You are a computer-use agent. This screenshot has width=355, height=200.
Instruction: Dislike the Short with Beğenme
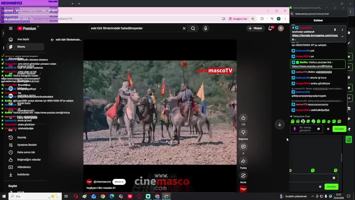pyautogui.click(x=243, y=132)
